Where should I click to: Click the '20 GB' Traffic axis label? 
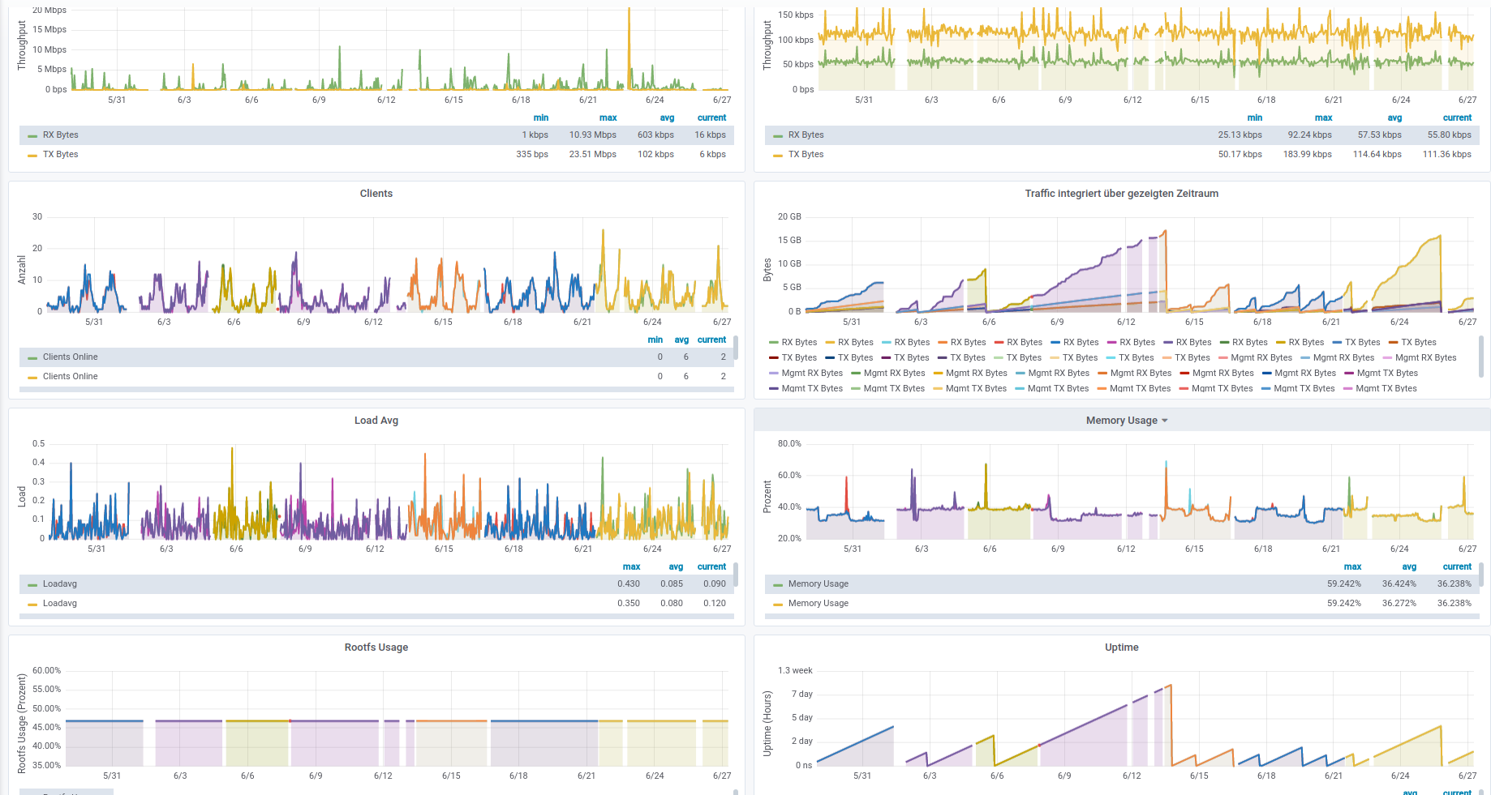click(x=789, y=217)
